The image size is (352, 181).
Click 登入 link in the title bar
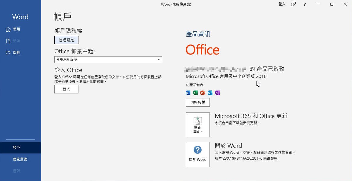click(282, 4)
